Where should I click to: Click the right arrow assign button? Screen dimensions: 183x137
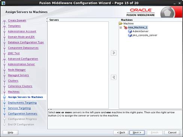tap(114, 53)
